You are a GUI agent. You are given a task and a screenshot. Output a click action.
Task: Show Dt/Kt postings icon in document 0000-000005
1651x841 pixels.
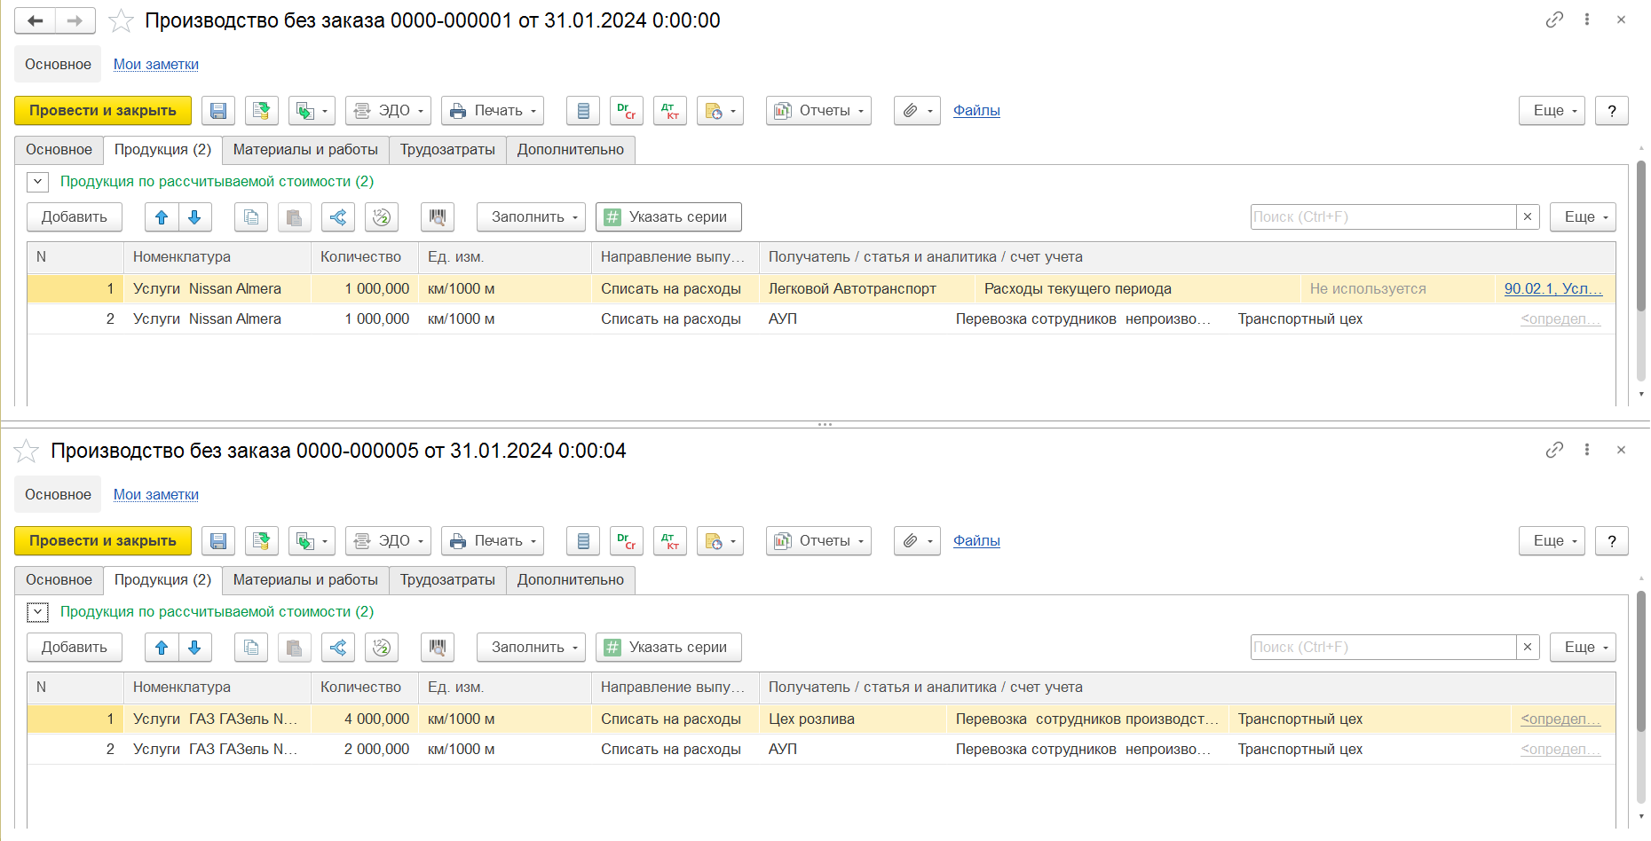[670, 541]
